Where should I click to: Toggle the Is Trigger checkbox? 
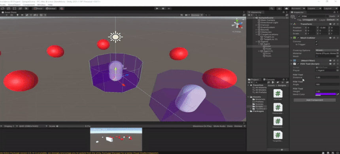317,44
